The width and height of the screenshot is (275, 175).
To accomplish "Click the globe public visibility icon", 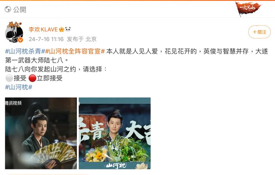I will [8, 9].
